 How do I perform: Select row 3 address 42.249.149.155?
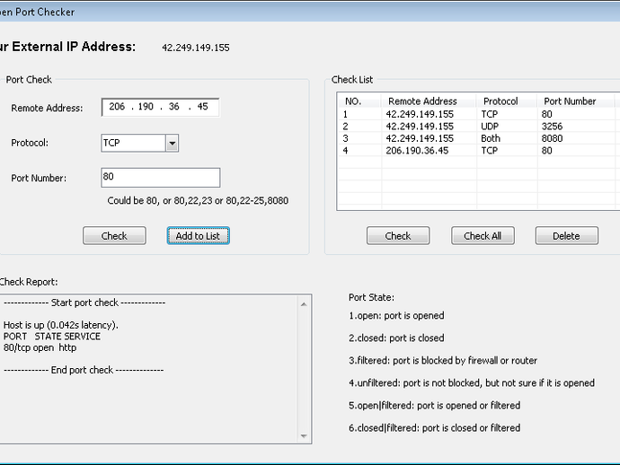click(x=420, y=138)
